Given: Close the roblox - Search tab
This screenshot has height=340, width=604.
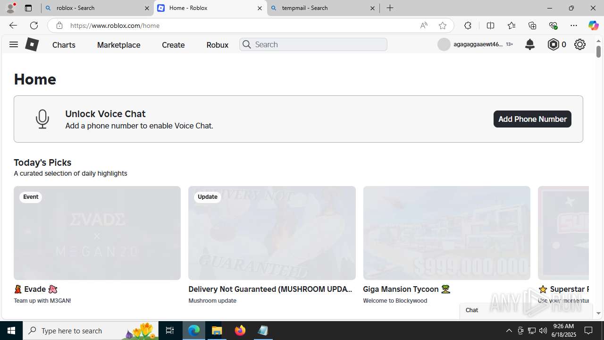Looking at the screenshot, I should point(147,8).
